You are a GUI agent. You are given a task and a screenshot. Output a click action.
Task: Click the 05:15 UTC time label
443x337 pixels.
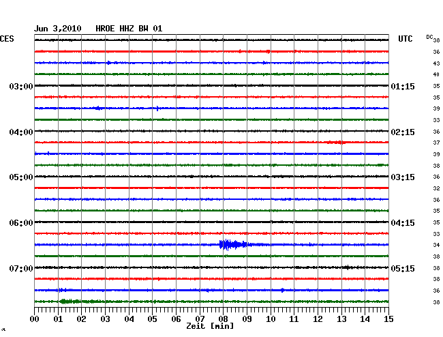coord(403,268)
